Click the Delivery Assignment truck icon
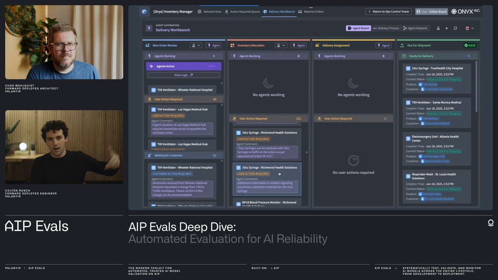The width and height of the screenshot is (498, 280). point(317,45)
